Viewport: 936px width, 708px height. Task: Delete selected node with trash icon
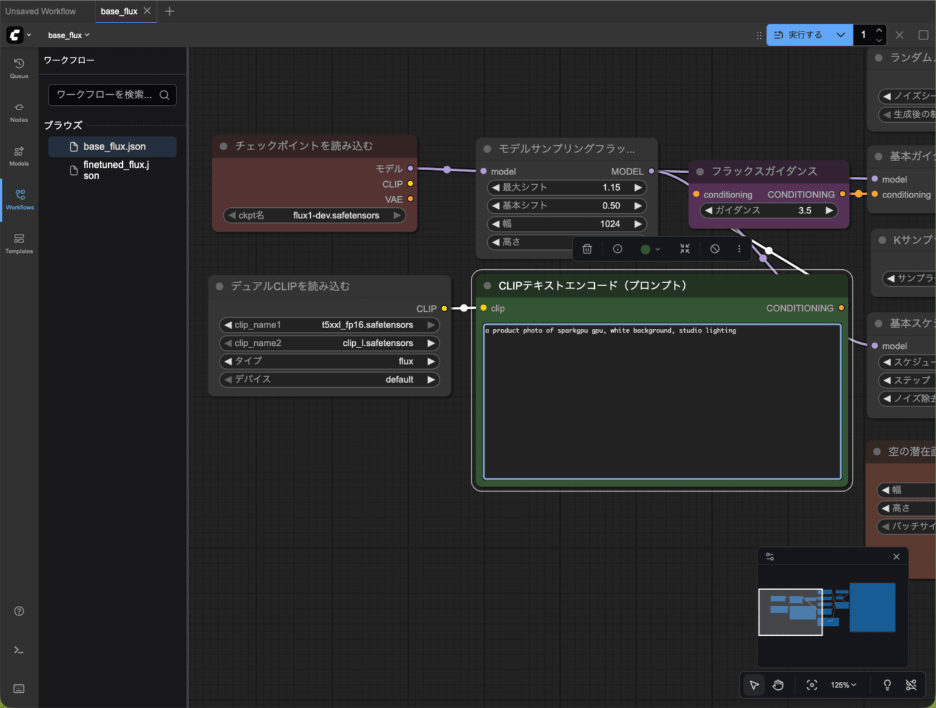(x=587, y=249)
